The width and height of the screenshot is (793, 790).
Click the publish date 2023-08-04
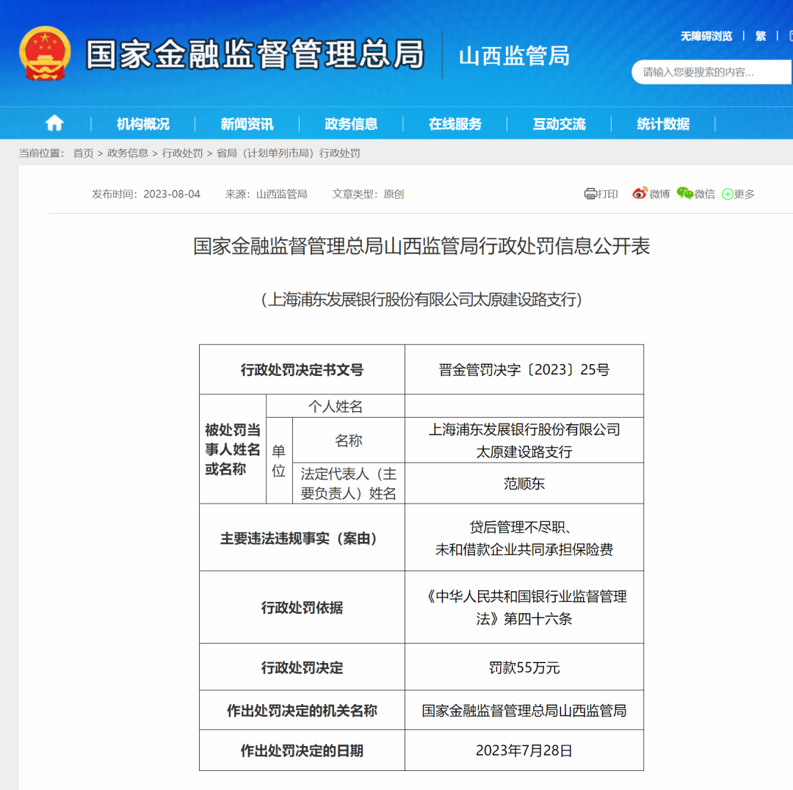[171, 195]
